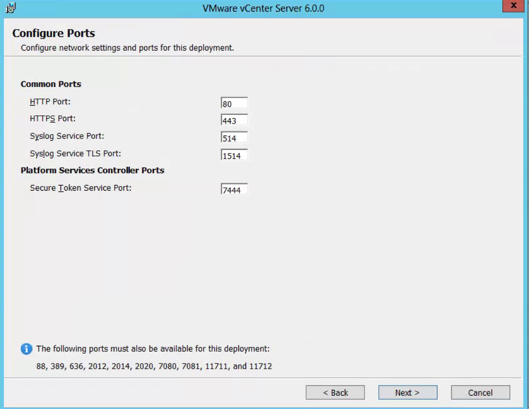Click the Platform Services Controller Ports label
Screen dimensions: 529x409
coord(92,170)
